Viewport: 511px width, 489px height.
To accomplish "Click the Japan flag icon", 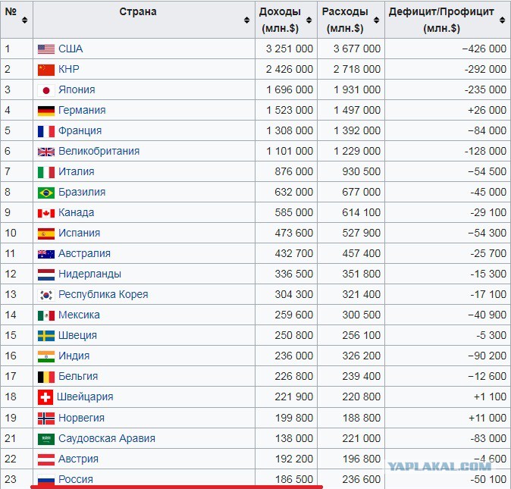I will pyautogui.click(x=45, y=90).
